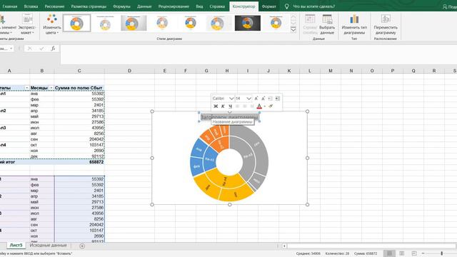Image resolution: width=457 pixels, height=257 pixels.
Task: Click the Строка/столбец switch icon
Action: pyautogui.click(x=310, y=19)
